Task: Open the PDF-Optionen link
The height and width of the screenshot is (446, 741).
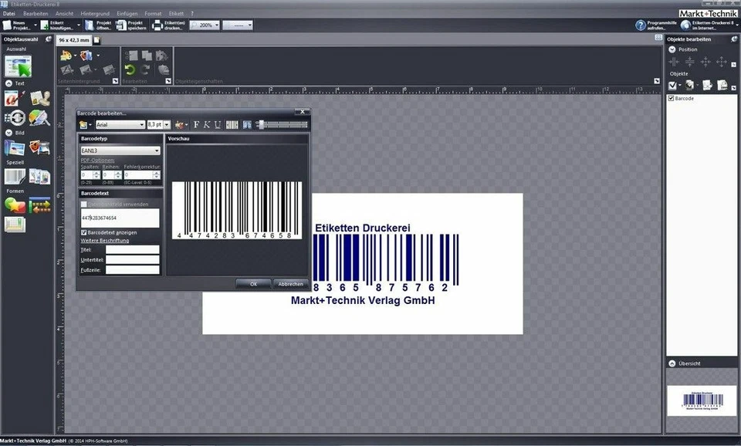Action: 98,159
